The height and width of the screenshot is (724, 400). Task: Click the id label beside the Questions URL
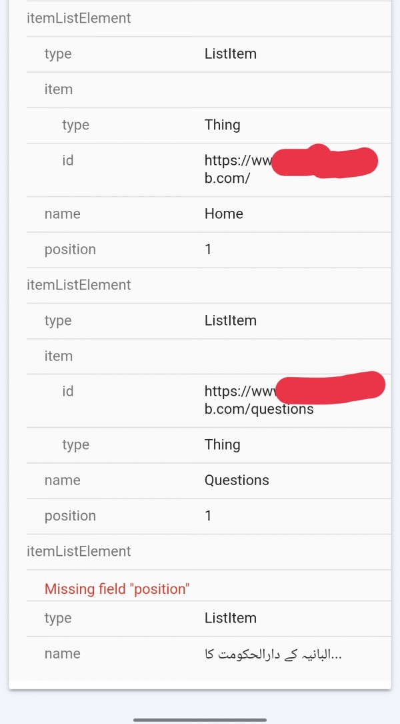(68, 392)
